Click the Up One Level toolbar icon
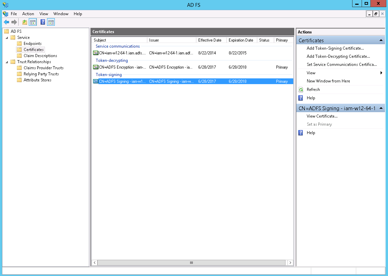 [24, 22]
